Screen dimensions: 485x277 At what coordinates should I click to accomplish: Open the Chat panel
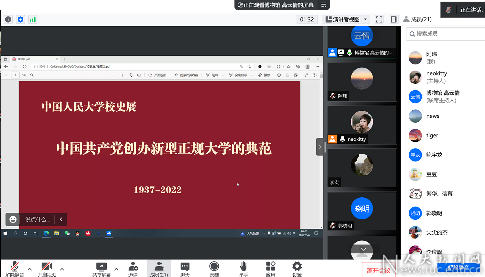click(185, 269)
